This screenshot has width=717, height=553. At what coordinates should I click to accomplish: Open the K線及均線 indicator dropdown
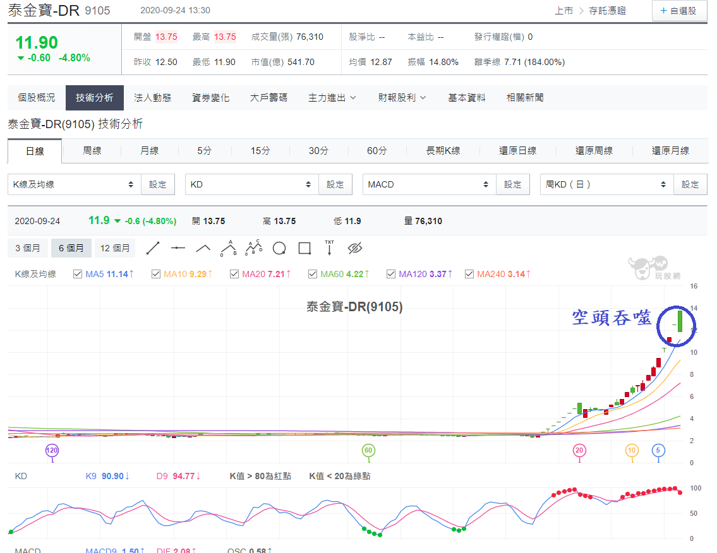point(75,184)
